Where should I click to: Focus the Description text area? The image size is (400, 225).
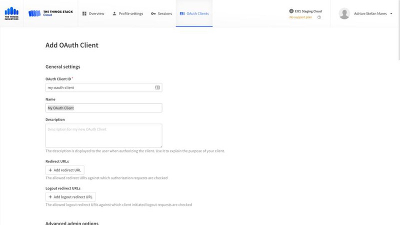(103, 135)
